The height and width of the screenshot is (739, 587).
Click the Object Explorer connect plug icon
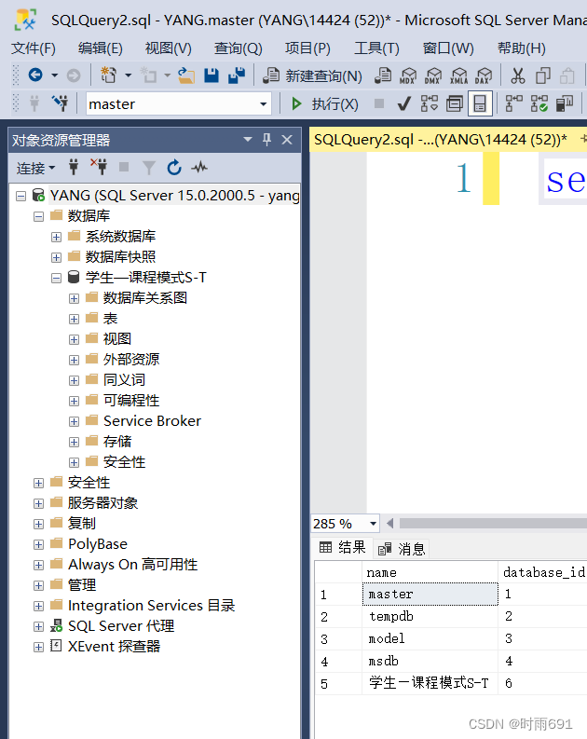(74, 168)
